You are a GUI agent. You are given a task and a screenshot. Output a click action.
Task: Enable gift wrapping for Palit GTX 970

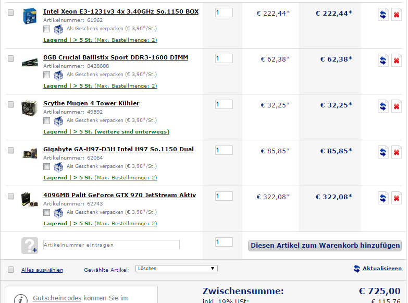click(46, 212)
